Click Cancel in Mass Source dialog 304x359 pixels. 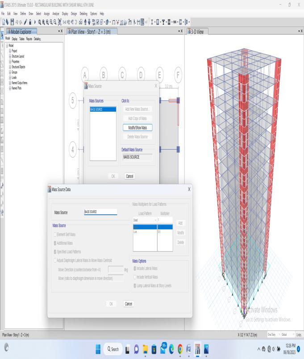click(129, 176)
